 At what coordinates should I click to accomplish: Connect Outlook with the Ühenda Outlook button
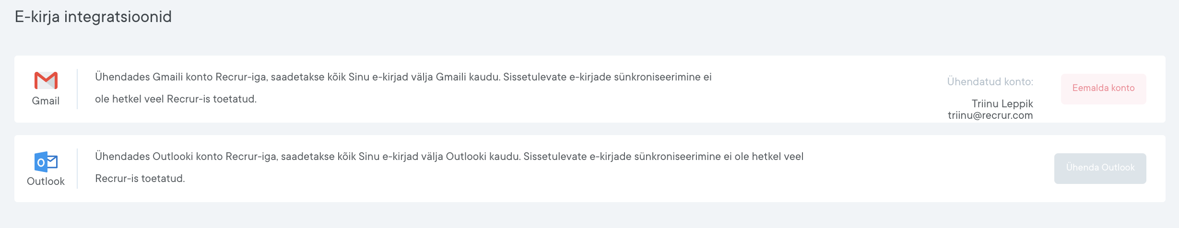pyautogui.click(x=1100, y=168)
